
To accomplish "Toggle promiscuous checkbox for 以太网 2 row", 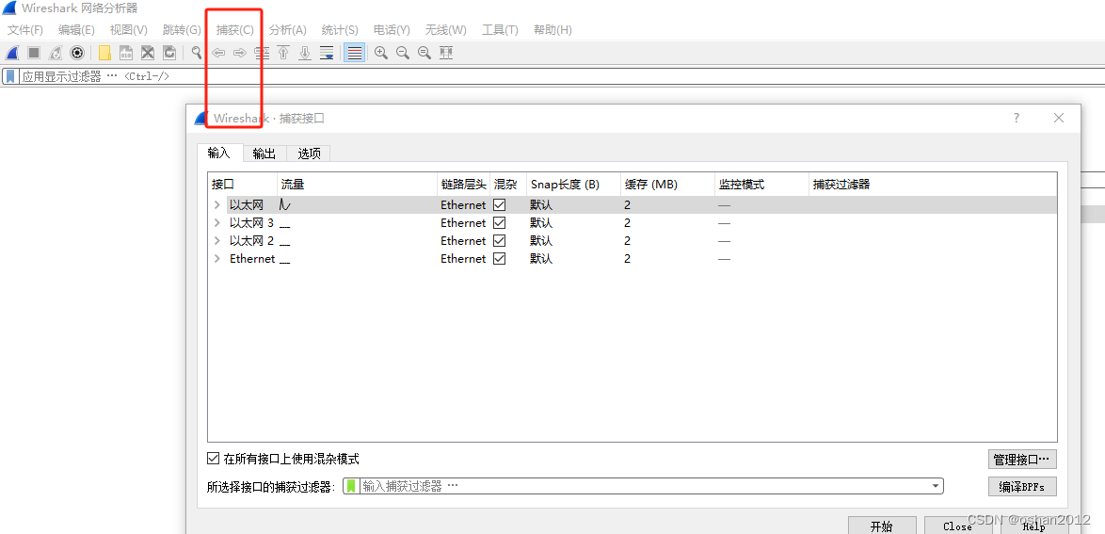I will pos(500,241).
